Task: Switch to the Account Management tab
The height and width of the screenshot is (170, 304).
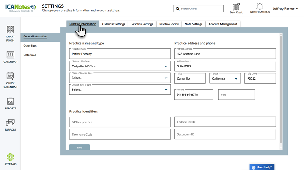Action: (x=223, y=24)
